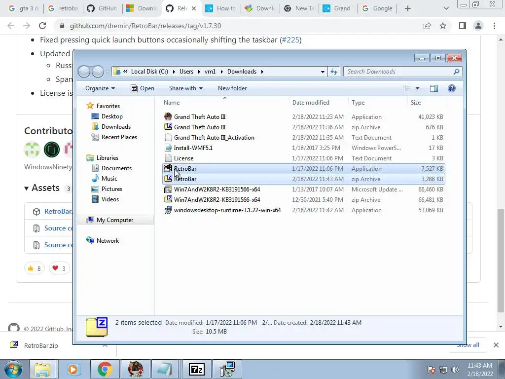Screen dimensions: 505x379
Task: Open Pictures library in sidebar
Action: [107, 189]
